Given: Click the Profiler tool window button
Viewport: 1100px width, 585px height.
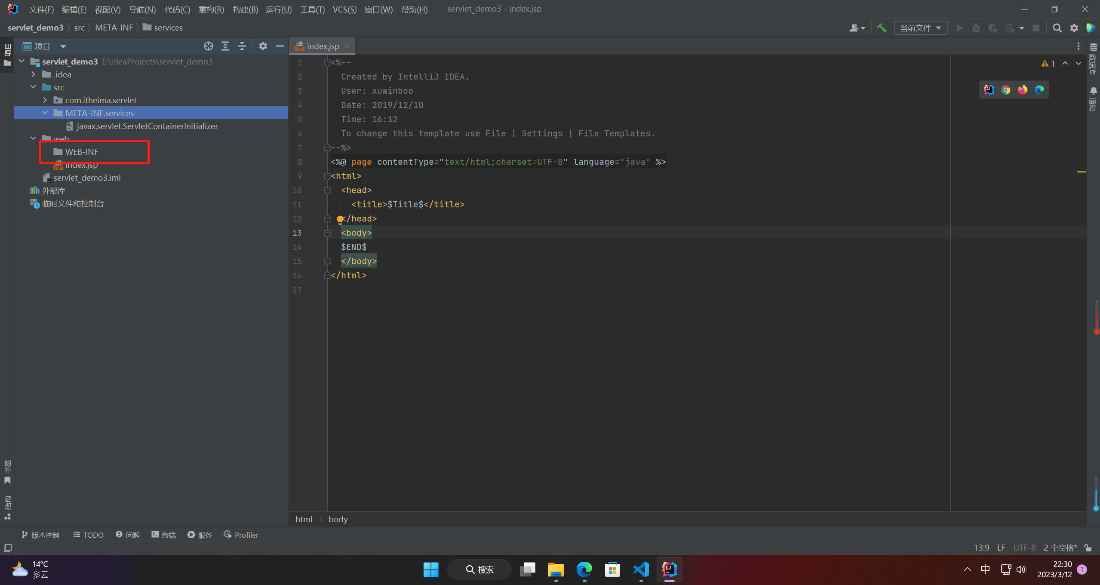Looking at the screenshot, I should coord(241,535).
